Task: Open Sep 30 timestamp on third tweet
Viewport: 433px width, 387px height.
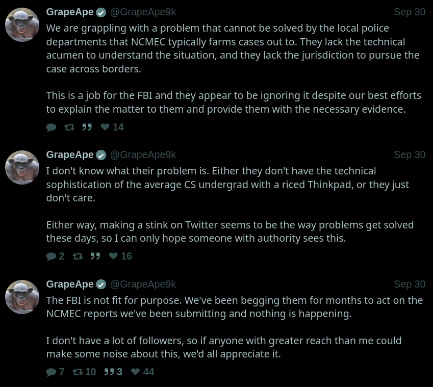Action: tap(410, 285)
